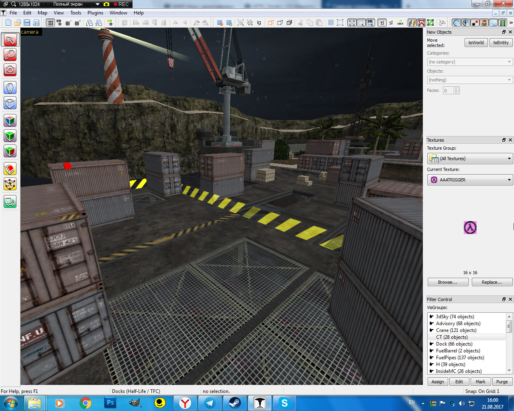This screenshot has height=411, width=514.
Task: Select the Dock (66 objects) VisGroup row
Action: (x=467, y=344)
